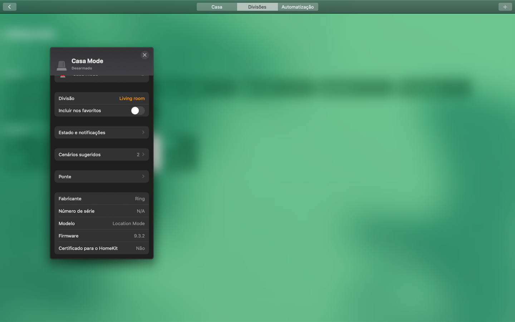Click the Desarmado status label
The height and width of the screenshot is (322, 515).
(82, 68)
